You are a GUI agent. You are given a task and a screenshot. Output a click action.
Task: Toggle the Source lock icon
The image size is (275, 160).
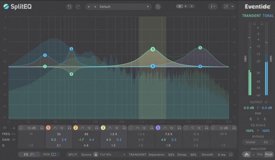pos(96,155)
